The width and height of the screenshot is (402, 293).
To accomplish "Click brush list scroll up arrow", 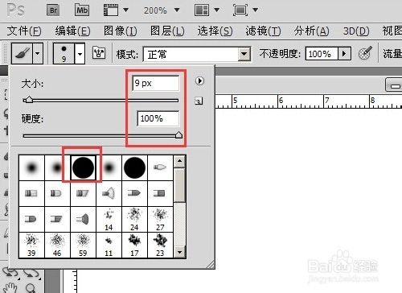I will [179, 161].
